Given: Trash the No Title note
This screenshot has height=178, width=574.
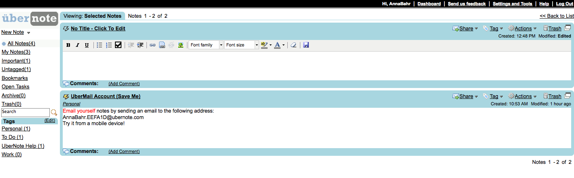Looking at the screenshot, I should 552,29.
